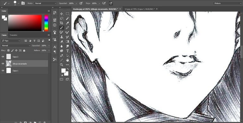Image resolution: width=243 pixels, height=123 pixels.
Task: Select the Hand tool
Action: coord(67,60)
